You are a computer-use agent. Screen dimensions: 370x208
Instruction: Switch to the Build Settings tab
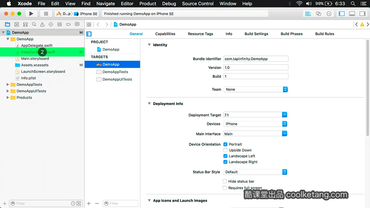click(256, 34)
